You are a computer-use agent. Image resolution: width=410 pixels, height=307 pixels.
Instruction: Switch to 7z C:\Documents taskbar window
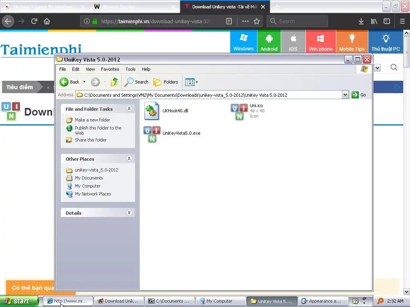coord(169,301)
